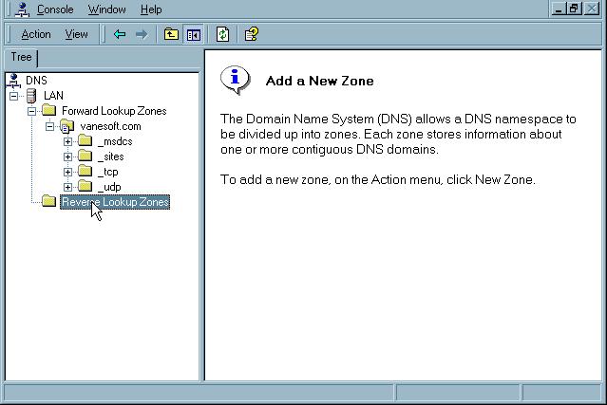
Task: Click the LAN server icon
Action: (31, 96)
